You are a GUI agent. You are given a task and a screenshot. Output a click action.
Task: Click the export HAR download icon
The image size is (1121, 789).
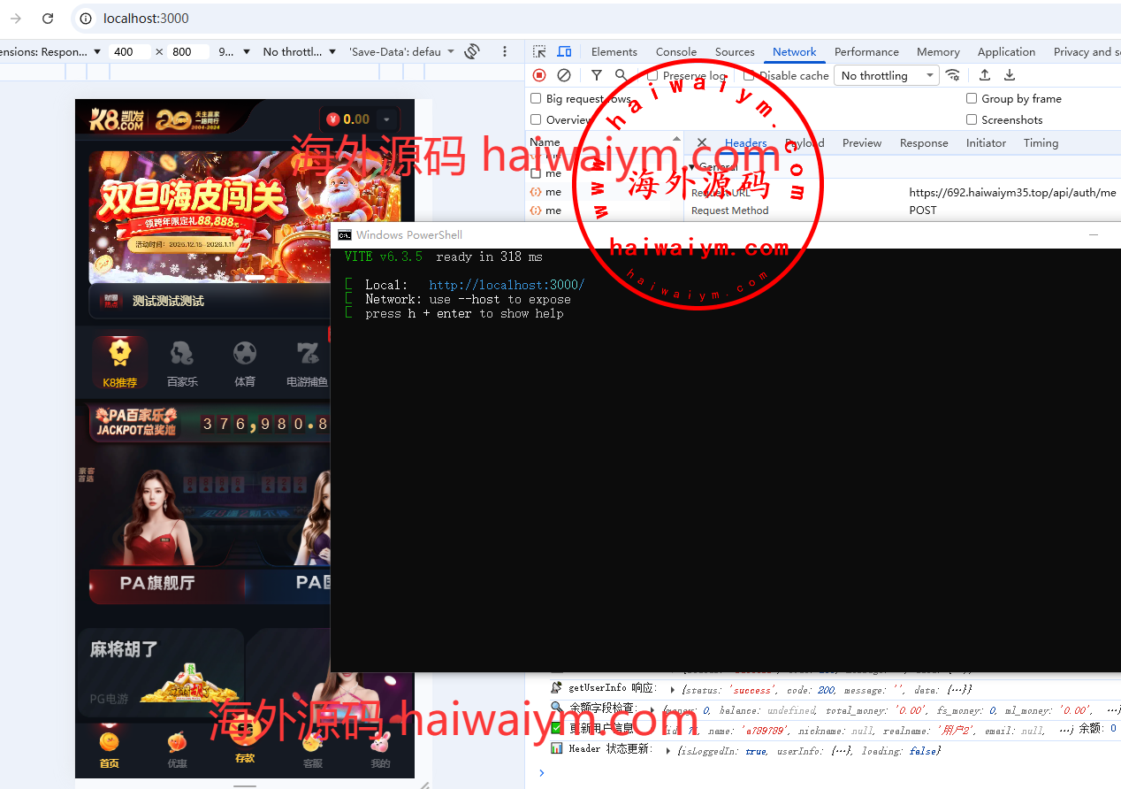point(1010,76)
